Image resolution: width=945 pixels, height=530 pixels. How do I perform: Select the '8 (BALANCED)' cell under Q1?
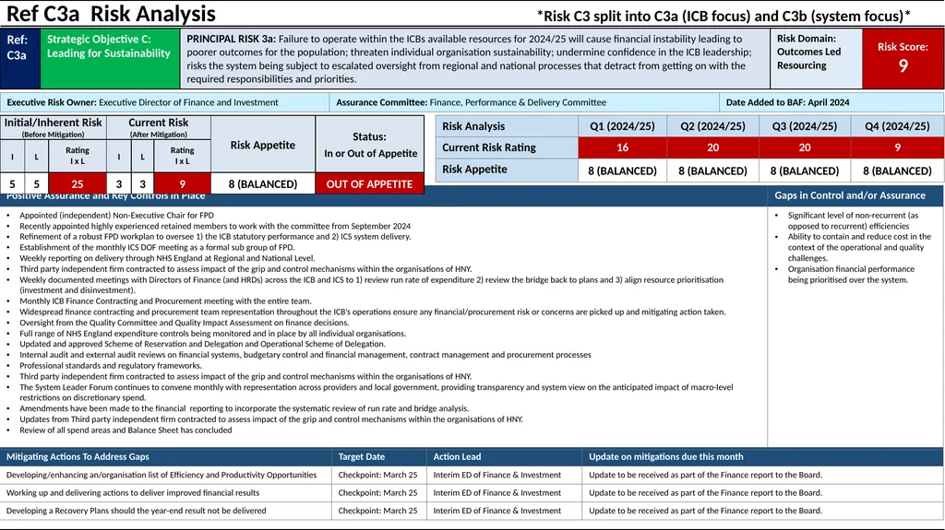(622, 171)
